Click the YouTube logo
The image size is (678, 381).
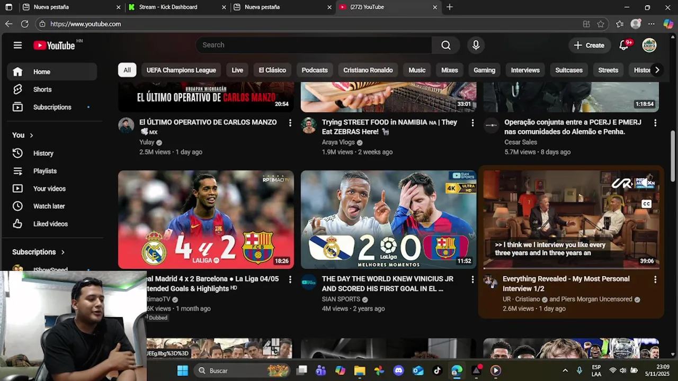pyautogui.click(x=54, y=46)
